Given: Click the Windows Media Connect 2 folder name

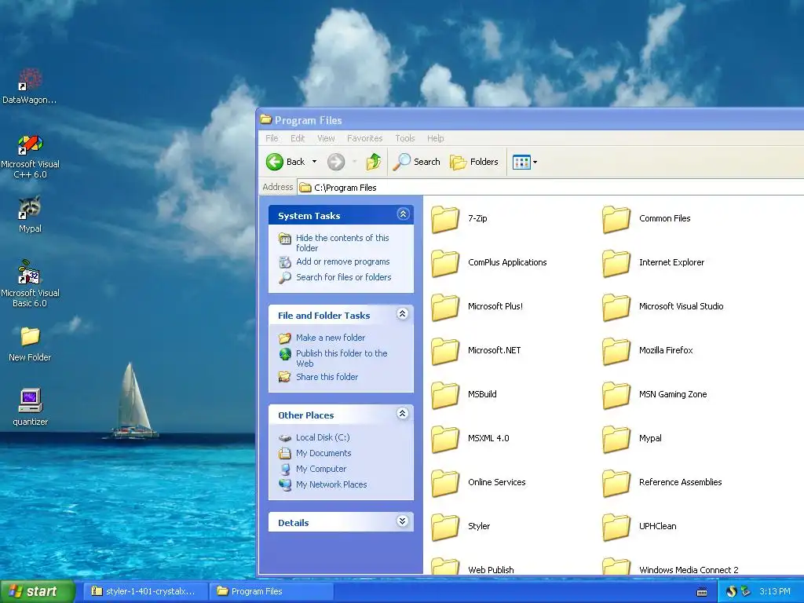Looking at the screenshot, I should 689,570.
